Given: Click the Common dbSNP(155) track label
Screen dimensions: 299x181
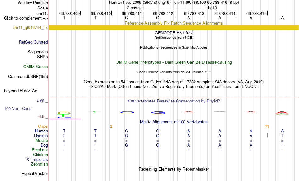Looking at the screenshot, I should coord(28,76).
